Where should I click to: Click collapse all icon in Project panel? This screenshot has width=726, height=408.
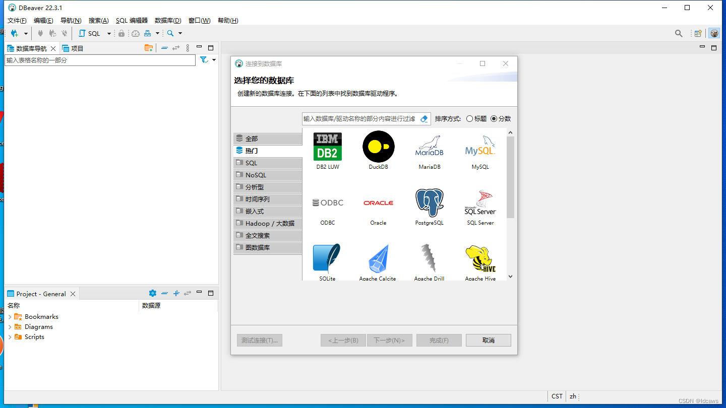[x=164, y=293]
